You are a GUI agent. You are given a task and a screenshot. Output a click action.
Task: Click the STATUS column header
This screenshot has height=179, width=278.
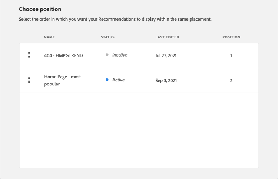coord(107,37)
